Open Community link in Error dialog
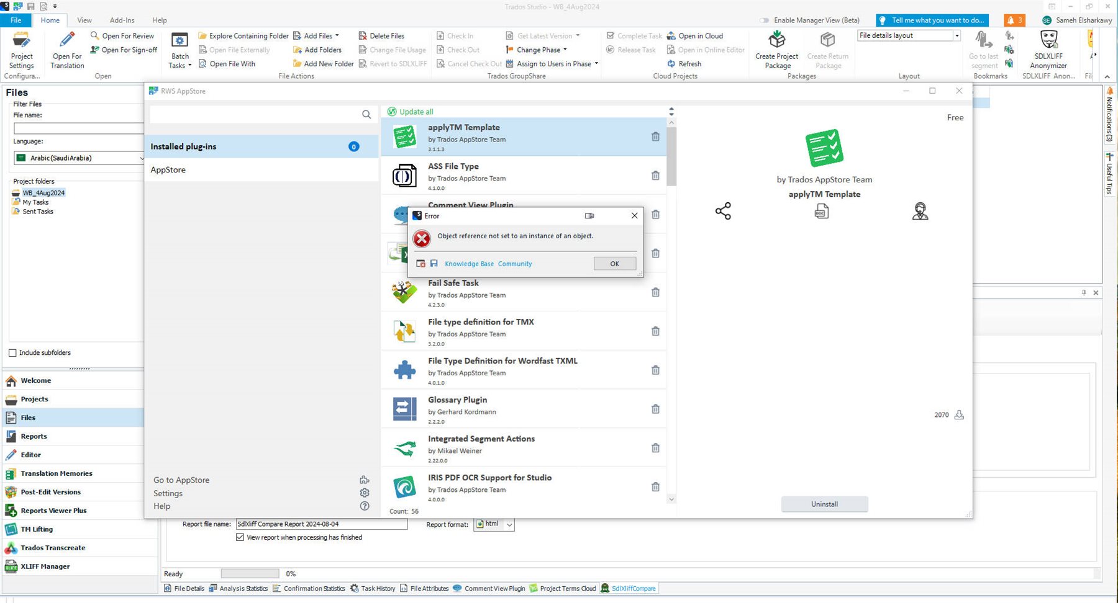 [515, 264]
